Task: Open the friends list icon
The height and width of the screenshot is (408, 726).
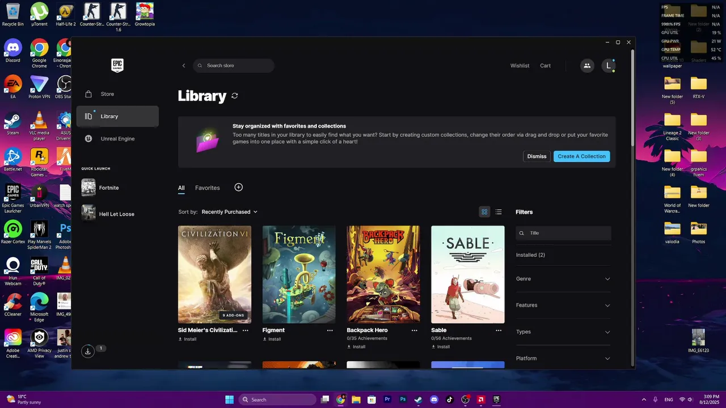Action: pos(587,66)
